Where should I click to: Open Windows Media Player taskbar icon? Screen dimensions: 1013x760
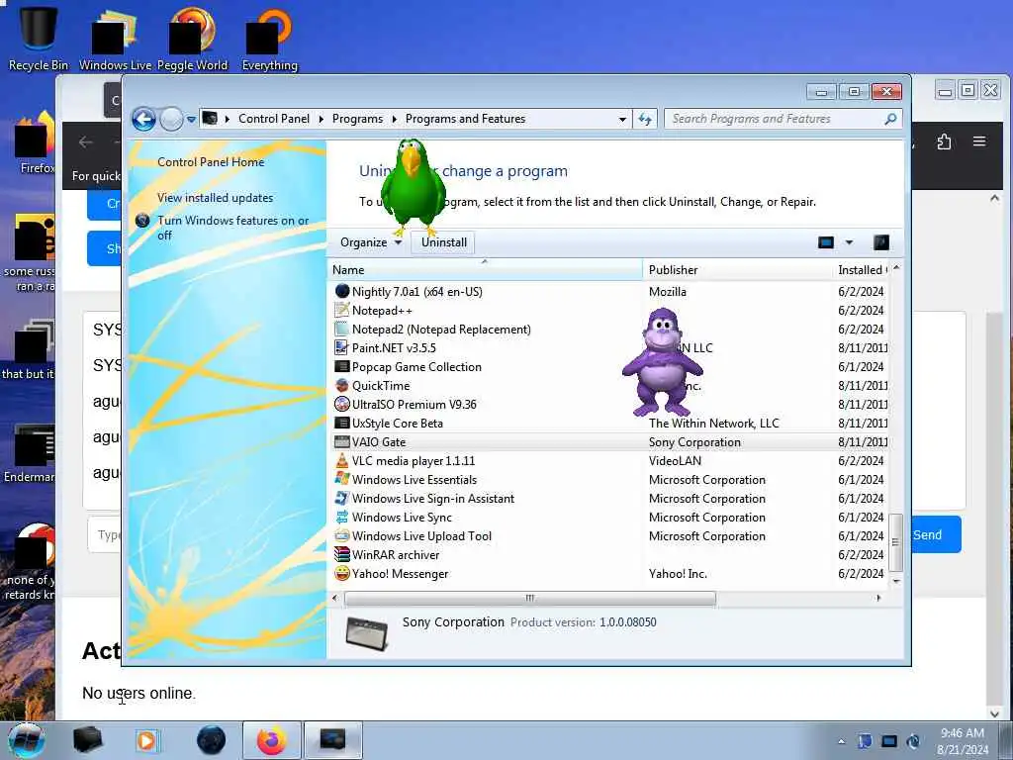point(146,740)
